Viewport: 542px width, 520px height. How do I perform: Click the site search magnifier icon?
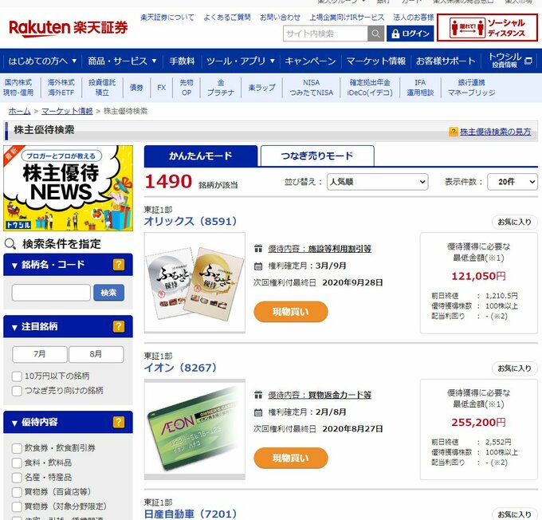click(x=375, y=33)
